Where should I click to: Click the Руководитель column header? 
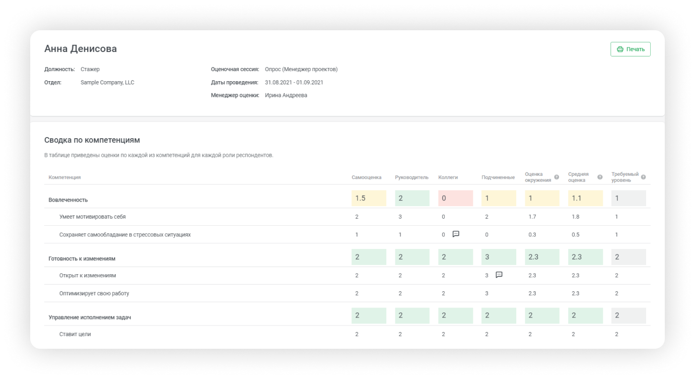click(x=411, y=177)
